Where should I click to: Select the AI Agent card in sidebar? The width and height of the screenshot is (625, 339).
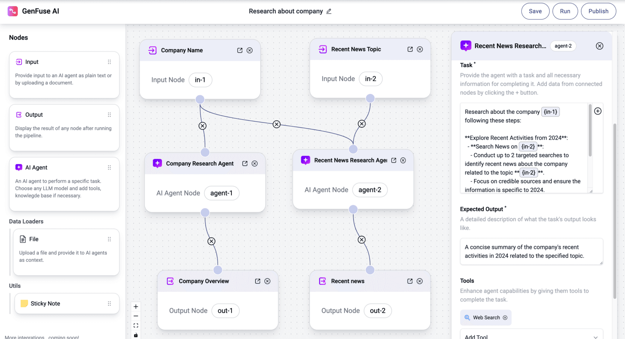[64, 184]
